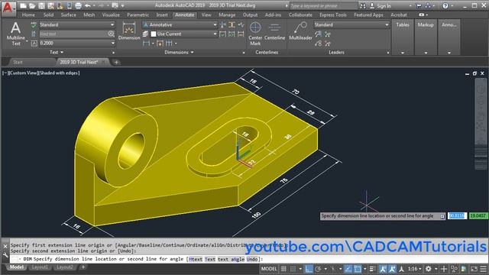The width and height of the screenshot is (489, 275).
Task: Select the Multiline Text tool
Action: pyautogui.click(x=15, y=34)
